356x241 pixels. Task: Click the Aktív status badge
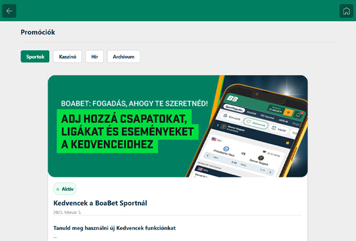coord(65,189)
